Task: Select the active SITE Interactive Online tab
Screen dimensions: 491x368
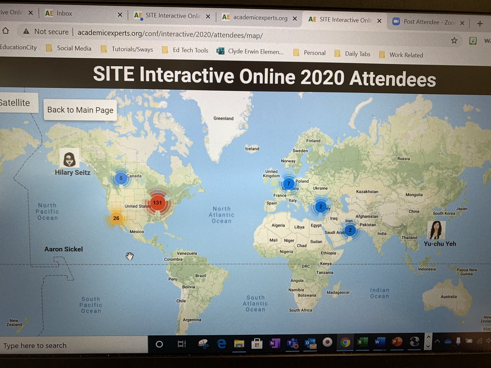Action: [345, 19]
